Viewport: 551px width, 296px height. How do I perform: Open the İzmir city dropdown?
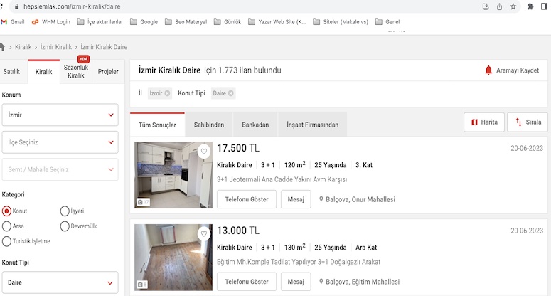point(60,115)
